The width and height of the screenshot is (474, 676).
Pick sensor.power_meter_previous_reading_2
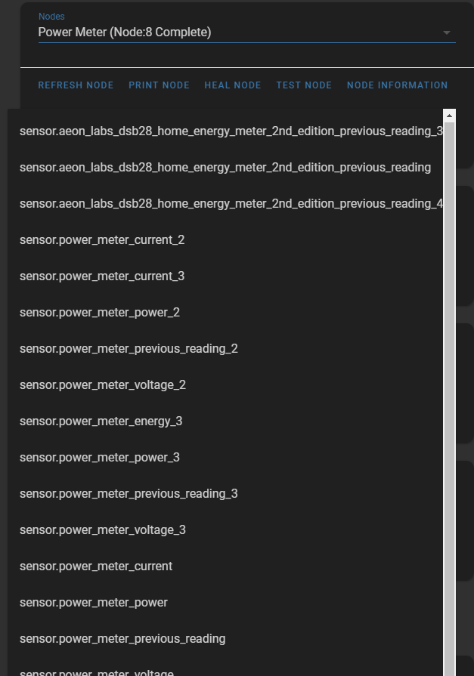(129, 349)
